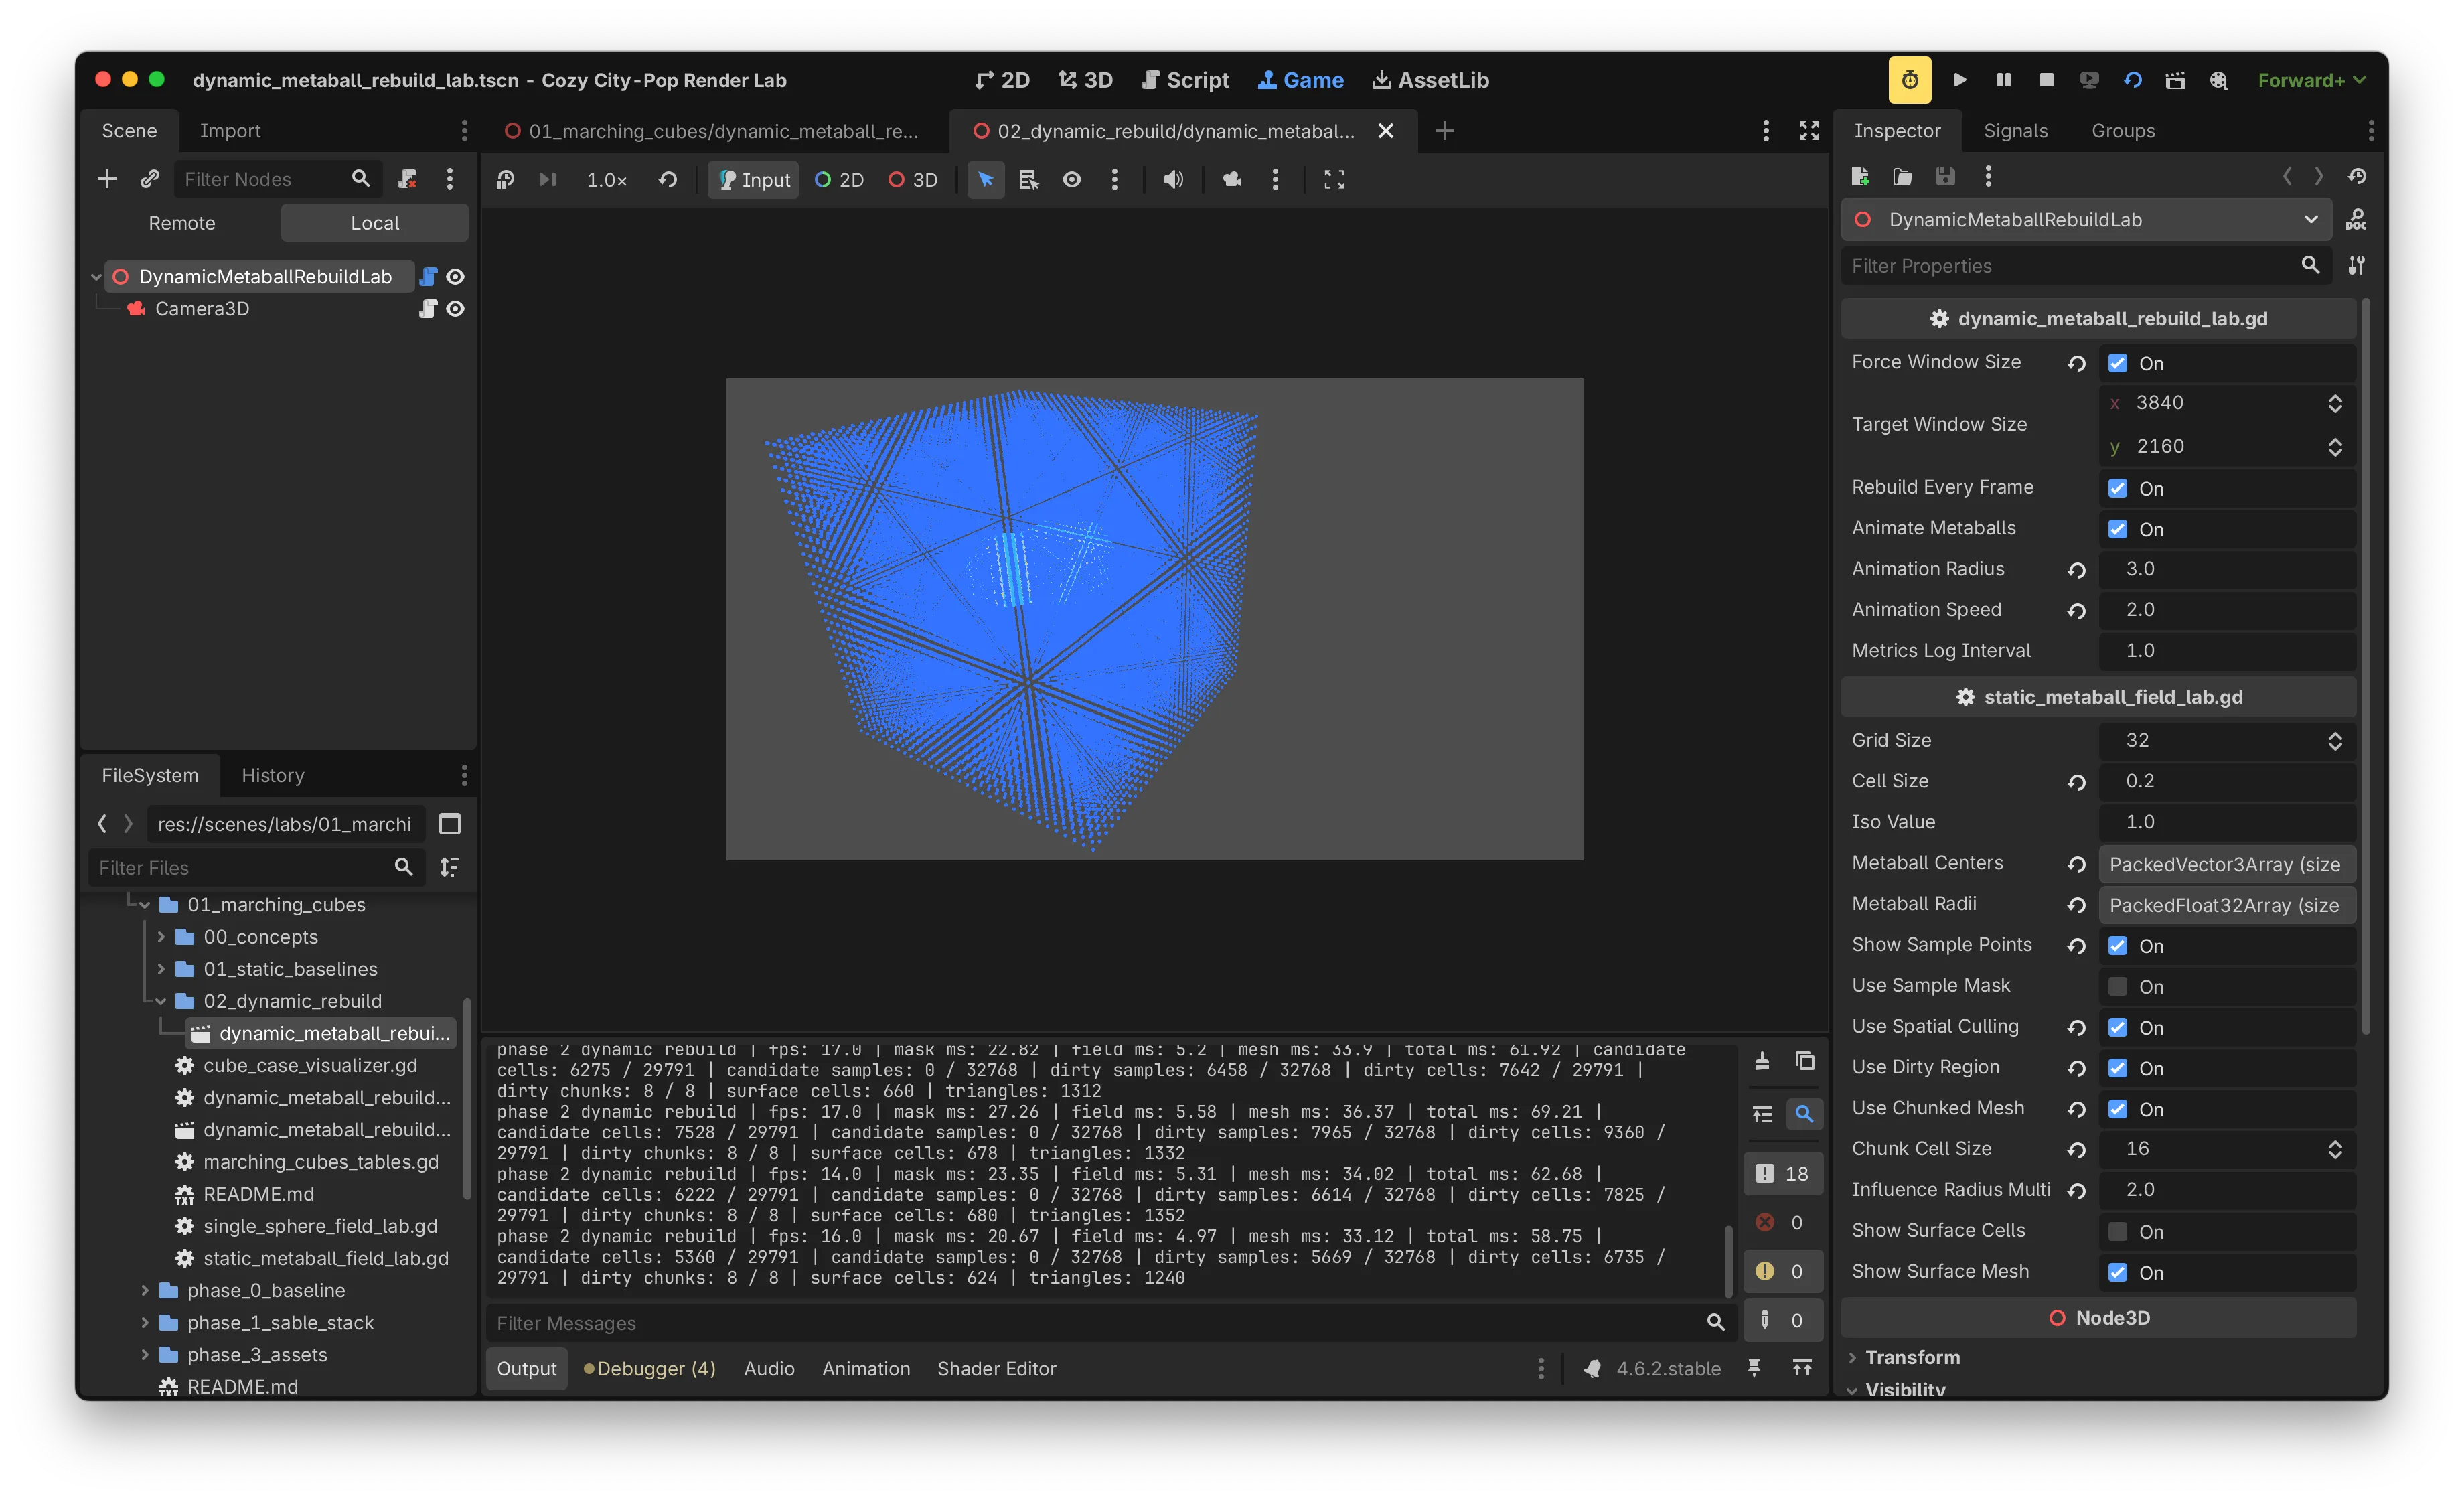Click the yellow timer icon in top bar

pyautogui.click(x=1909, y=80)
